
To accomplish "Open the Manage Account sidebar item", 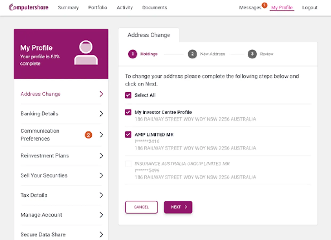I will pos(41,215).
